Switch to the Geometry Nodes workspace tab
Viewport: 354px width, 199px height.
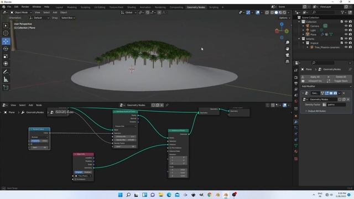pyautogui.click(x=196, y=7)
